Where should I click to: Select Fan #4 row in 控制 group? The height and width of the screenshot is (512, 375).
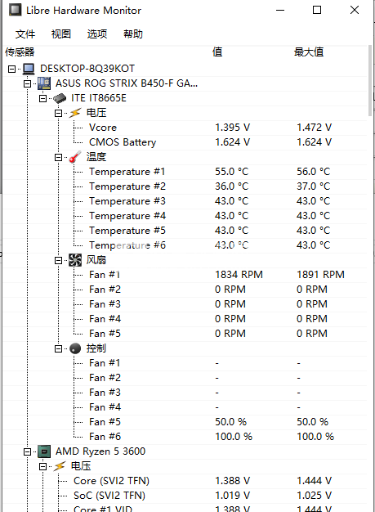185,407
